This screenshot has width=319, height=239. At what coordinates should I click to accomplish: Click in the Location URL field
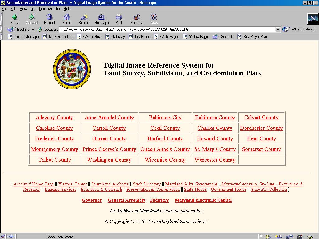[167, 30]
